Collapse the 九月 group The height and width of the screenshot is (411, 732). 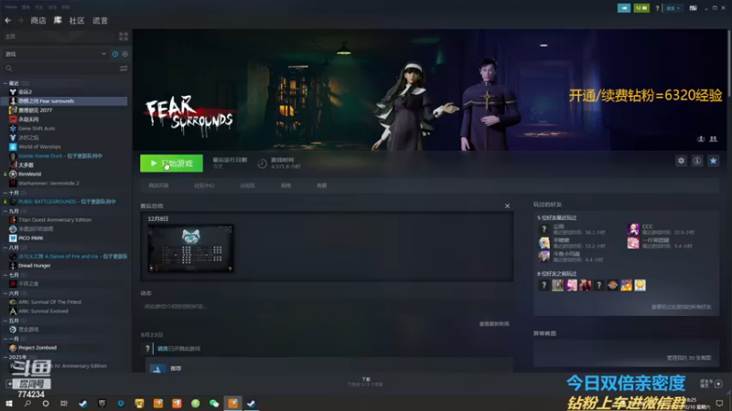(x=5, y=211)
